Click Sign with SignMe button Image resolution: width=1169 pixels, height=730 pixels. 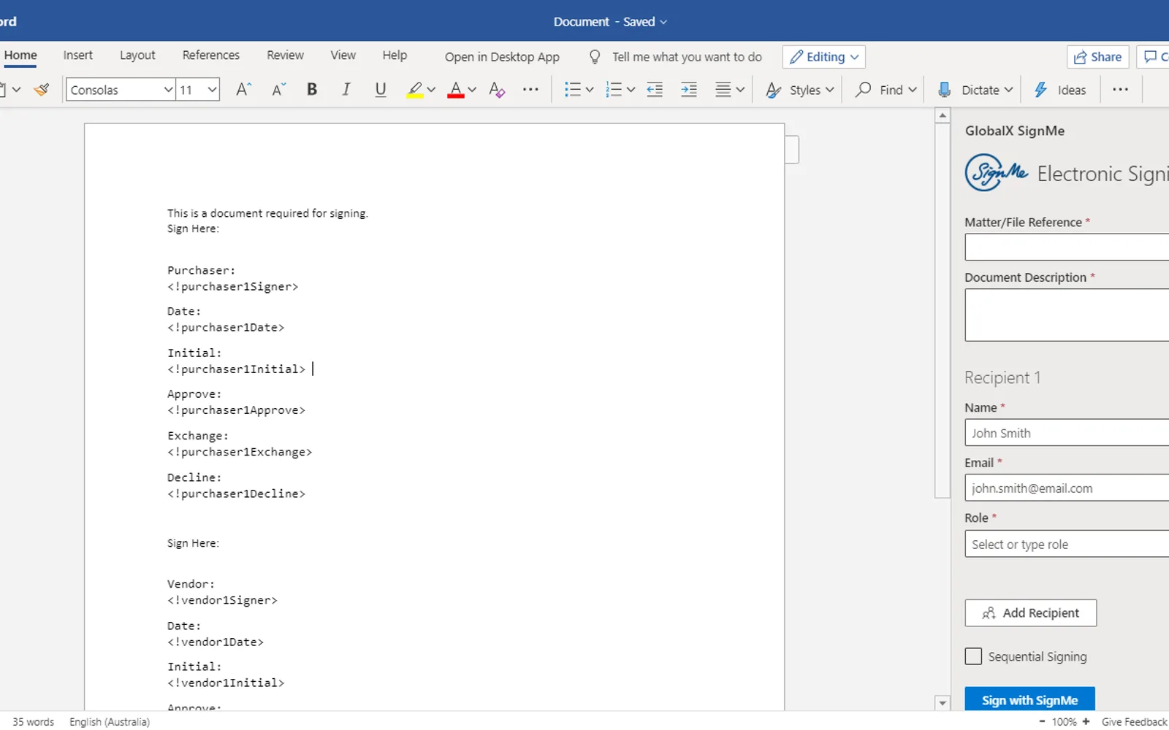1029,699
